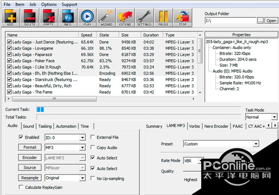Switch to the Sound tab

pyautogui.click(x=29, y=126)
